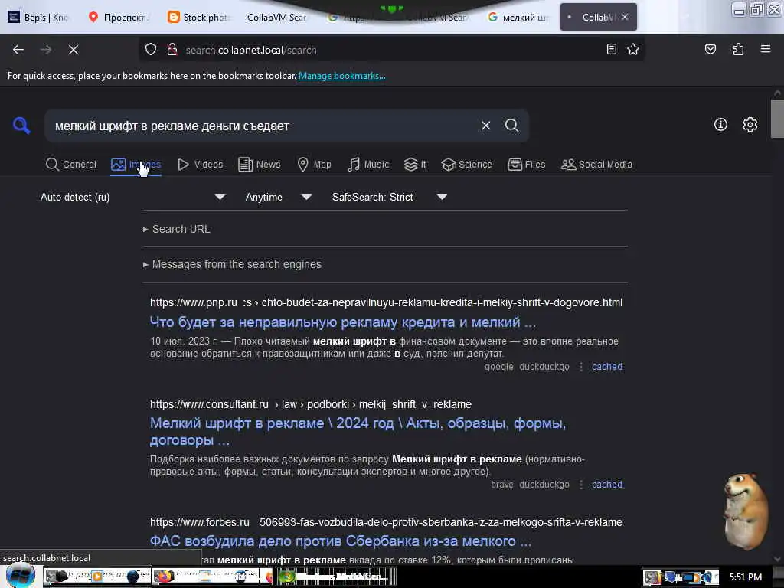Image resolution: width=784 pixels, height=588 pixels.
Task: Click the taskbar clock showing 5:51 PM
Action: (x=745, y=577)
